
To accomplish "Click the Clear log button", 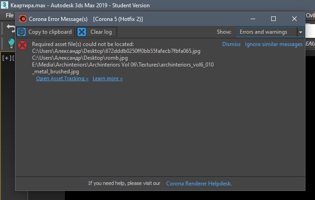I will 97,32.
